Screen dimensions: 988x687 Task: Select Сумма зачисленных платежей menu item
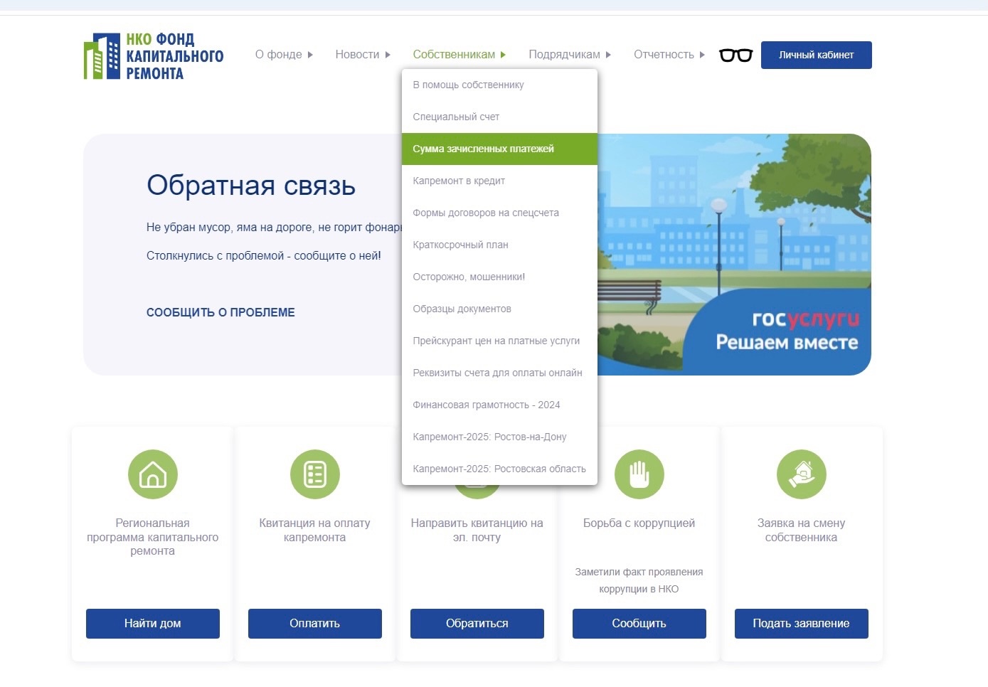[x=483, y=149]
